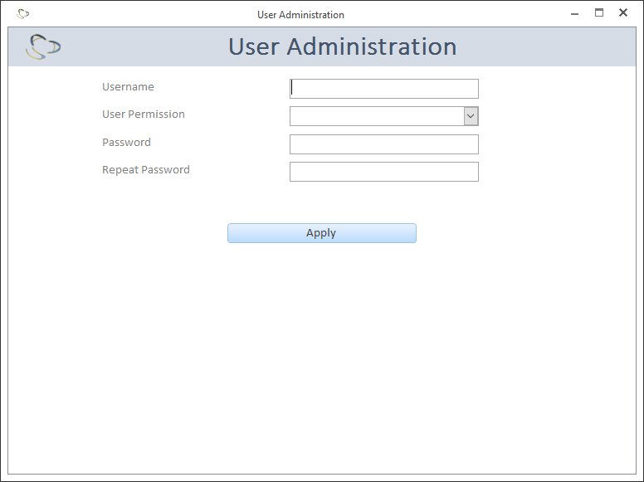Click the Username label

(128, 87)
